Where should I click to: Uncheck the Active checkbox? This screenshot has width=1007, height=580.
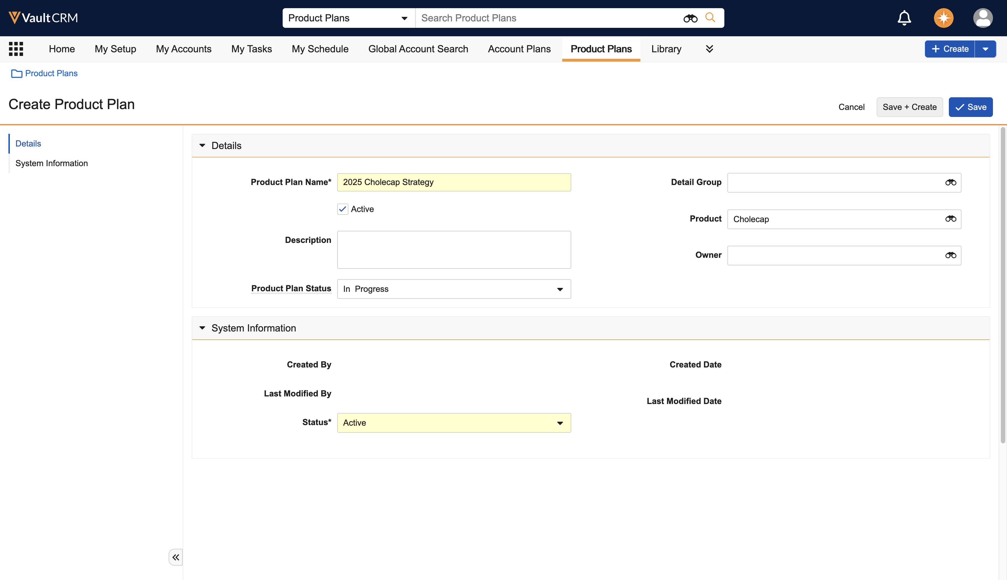(x=343, y=209)
